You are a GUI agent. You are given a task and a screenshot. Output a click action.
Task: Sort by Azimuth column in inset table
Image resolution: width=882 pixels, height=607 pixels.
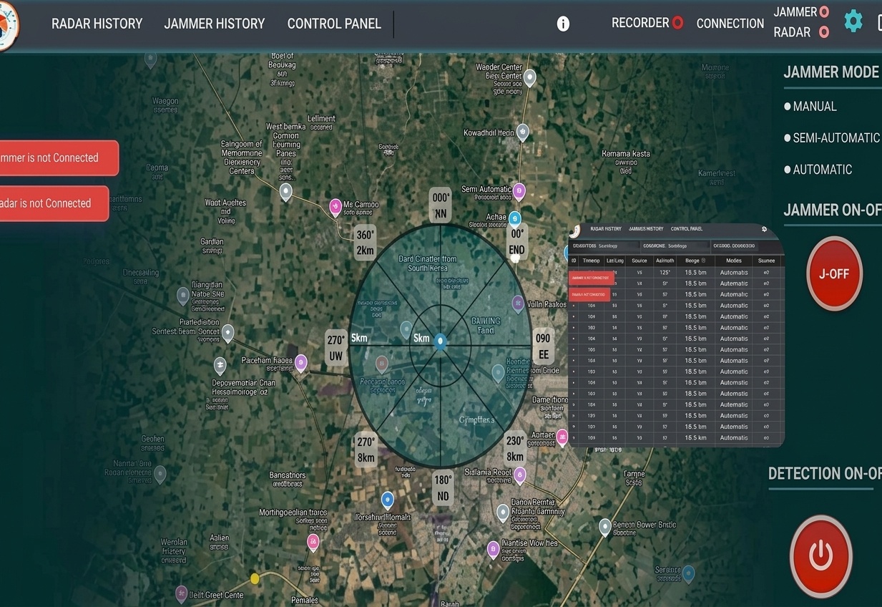[x=665, y=261]
